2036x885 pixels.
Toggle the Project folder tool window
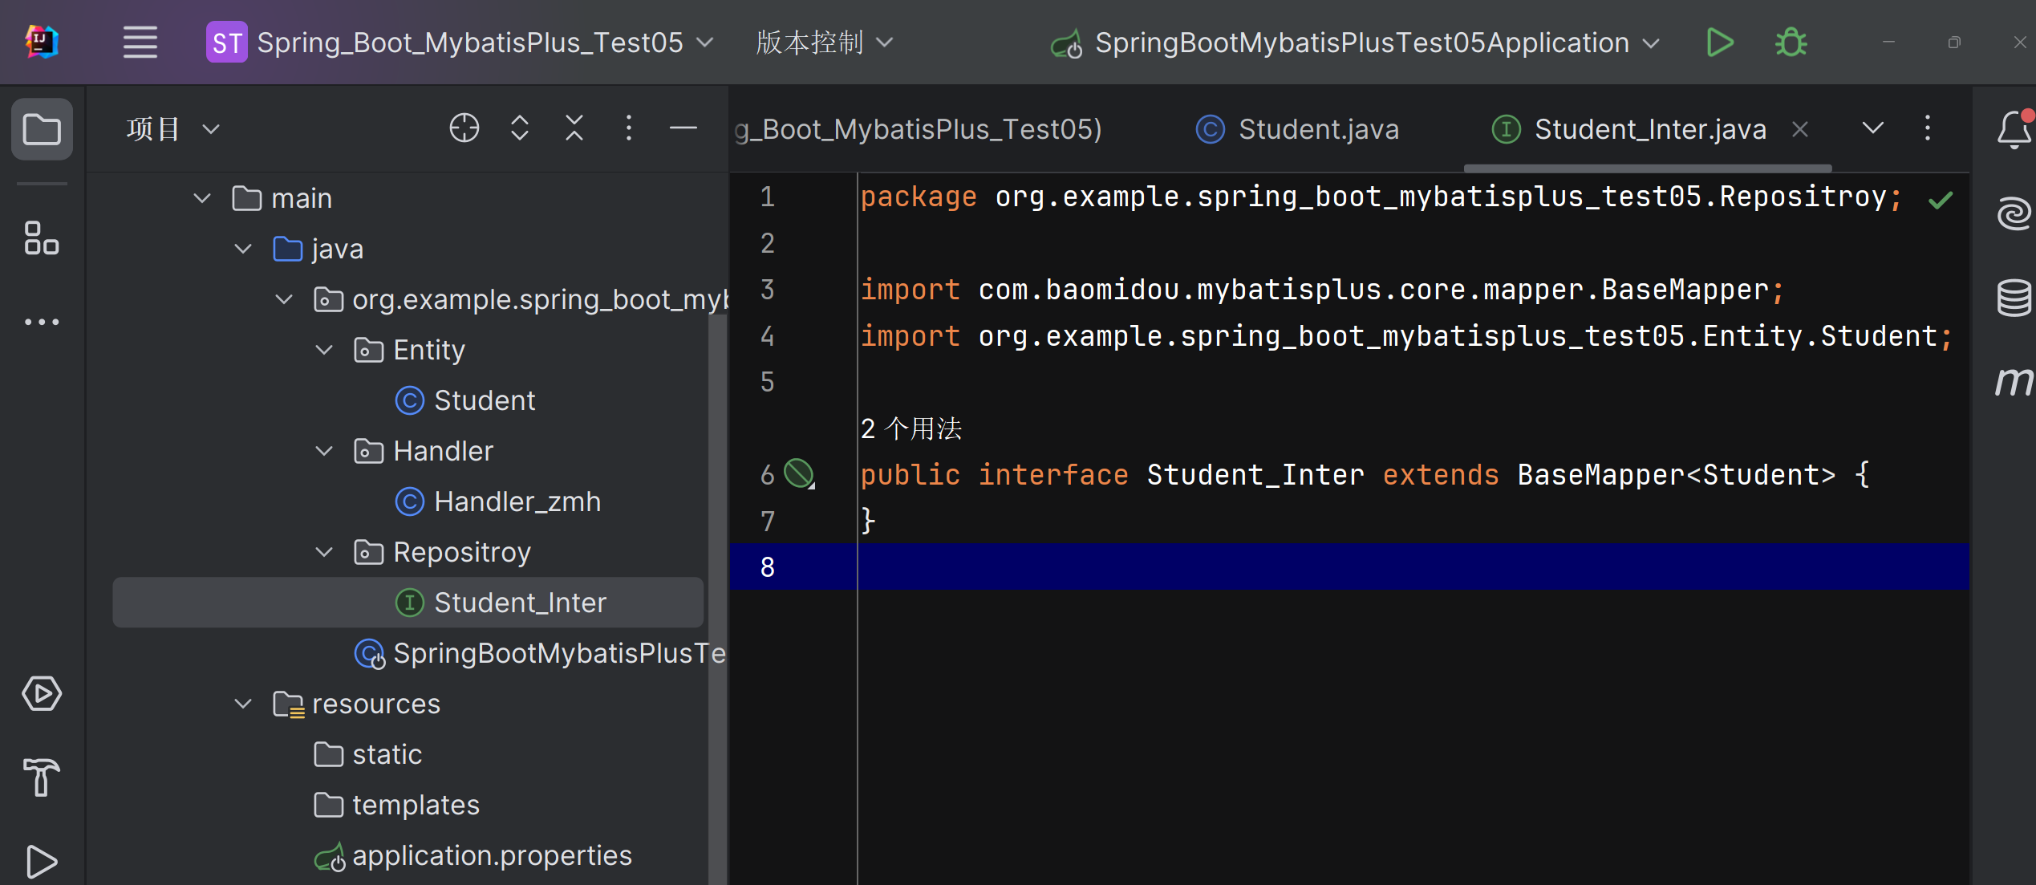pos(42,129)
